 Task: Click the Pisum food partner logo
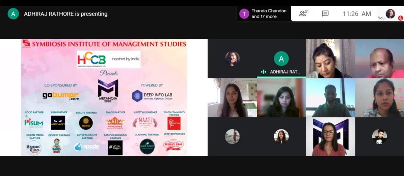tap(34, 122)
